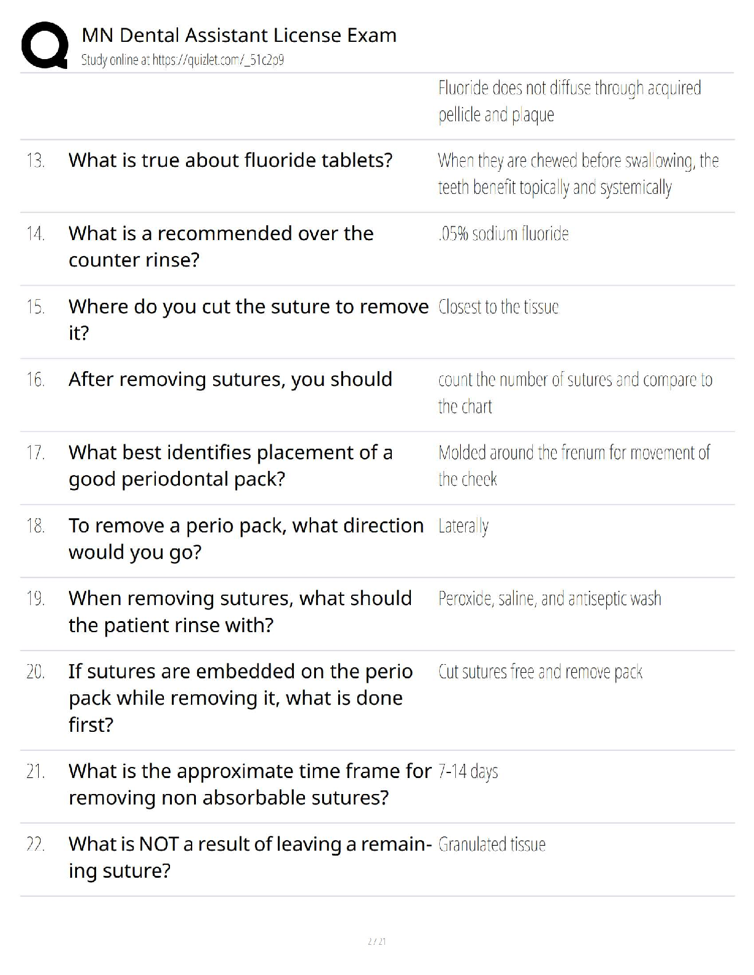Select question 19 about patient rinse
This screenshot has width=754, height=975.
coord(240,611)
